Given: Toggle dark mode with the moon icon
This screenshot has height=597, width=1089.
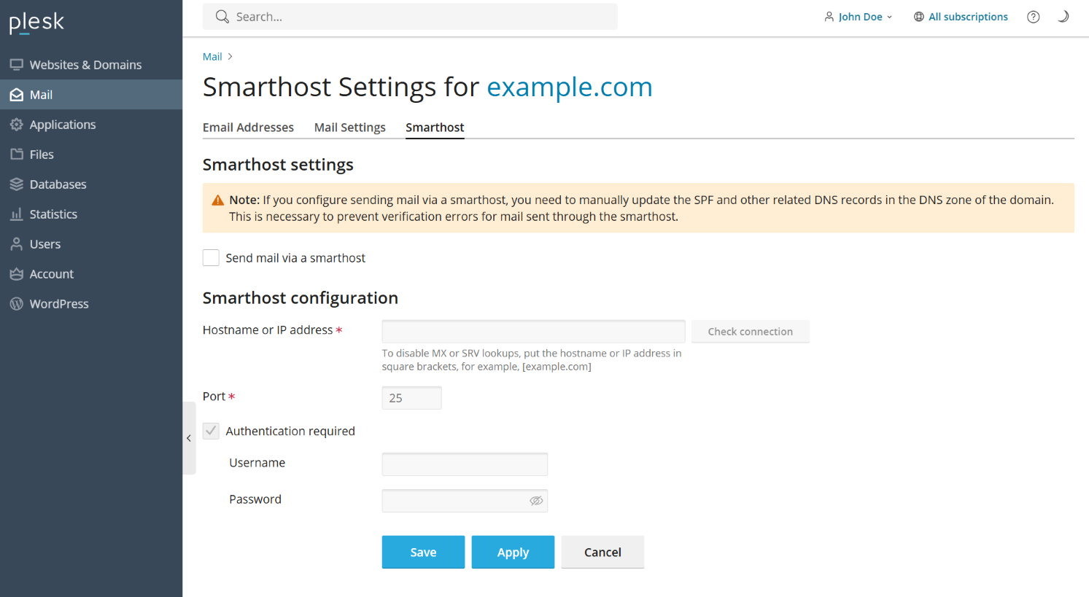Looking at the screenshot, I should pyautogui.click(x=1063, y=17).
